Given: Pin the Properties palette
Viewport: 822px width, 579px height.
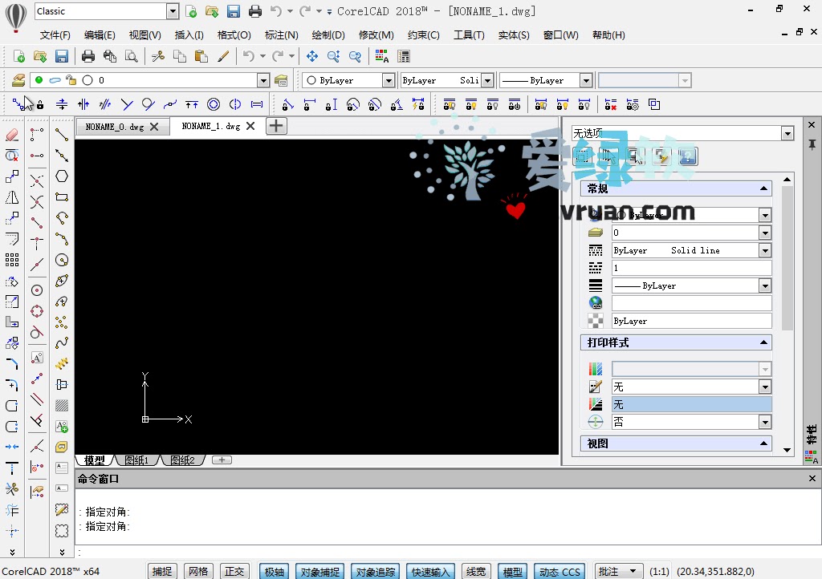Looking at the screenshot, I should (x=812, y=144).
